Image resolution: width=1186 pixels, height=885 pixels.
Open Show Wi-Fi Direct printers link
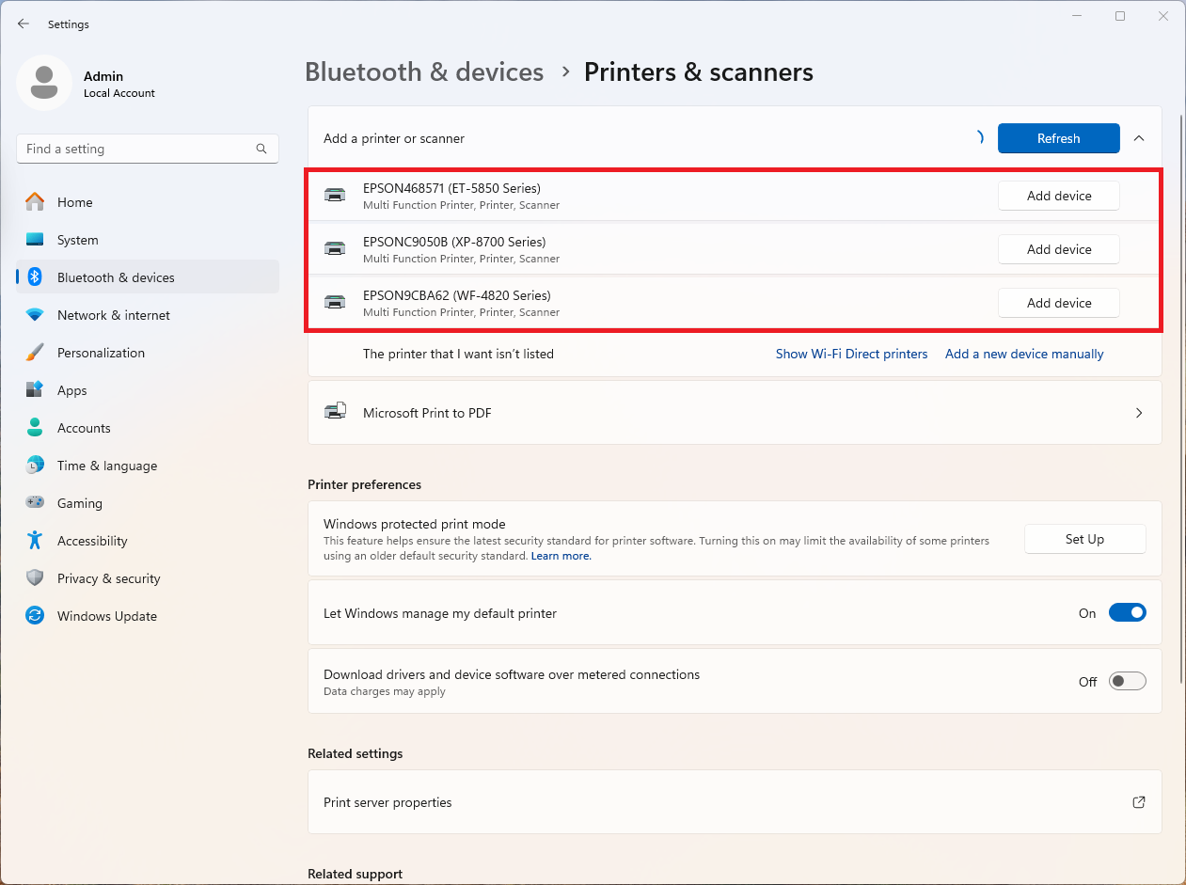point(851,354)
